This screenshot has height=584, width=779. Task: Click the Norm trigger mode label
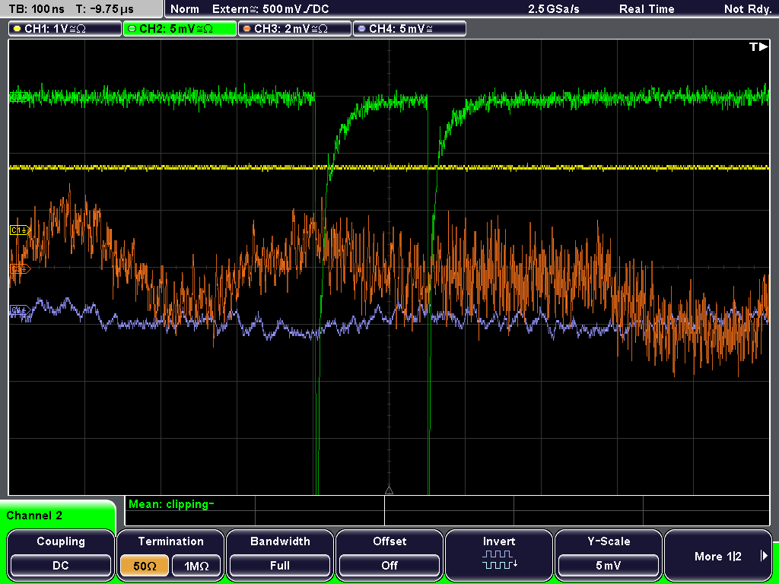click(184, 9)
